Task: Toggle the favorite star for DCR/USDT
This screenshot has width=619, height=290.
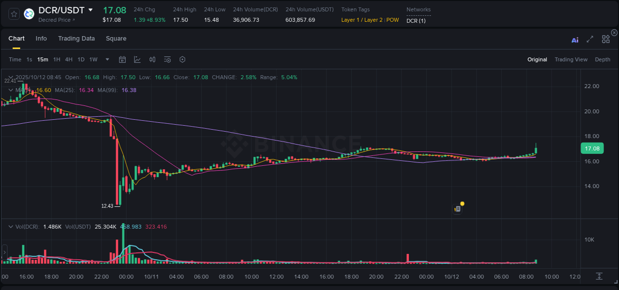Action: 13,13
